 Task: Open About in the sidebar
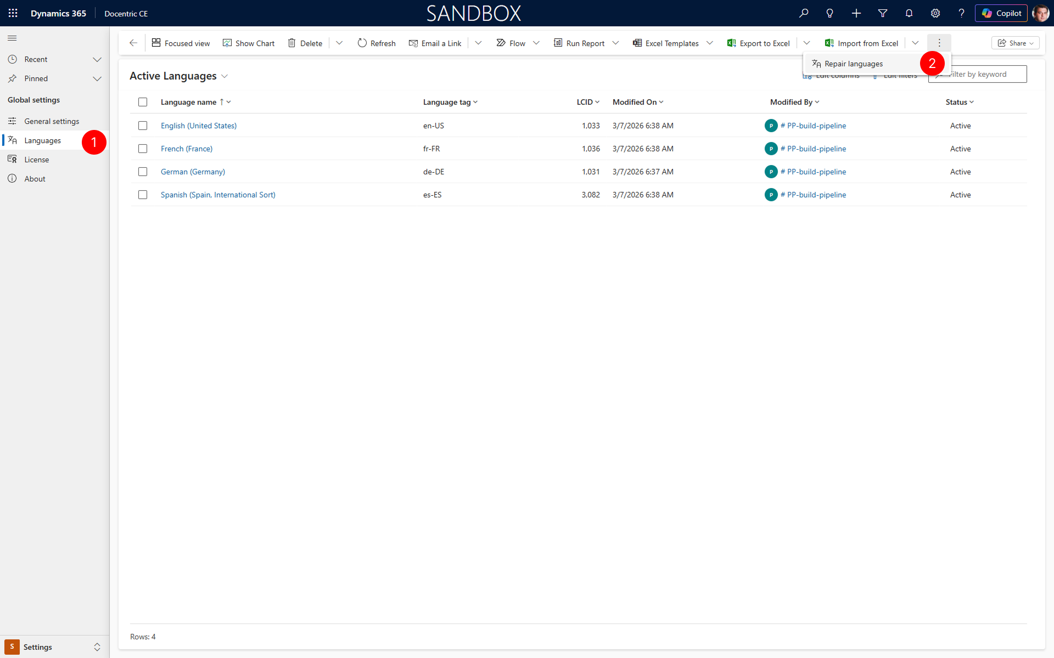tap(55, 179)
